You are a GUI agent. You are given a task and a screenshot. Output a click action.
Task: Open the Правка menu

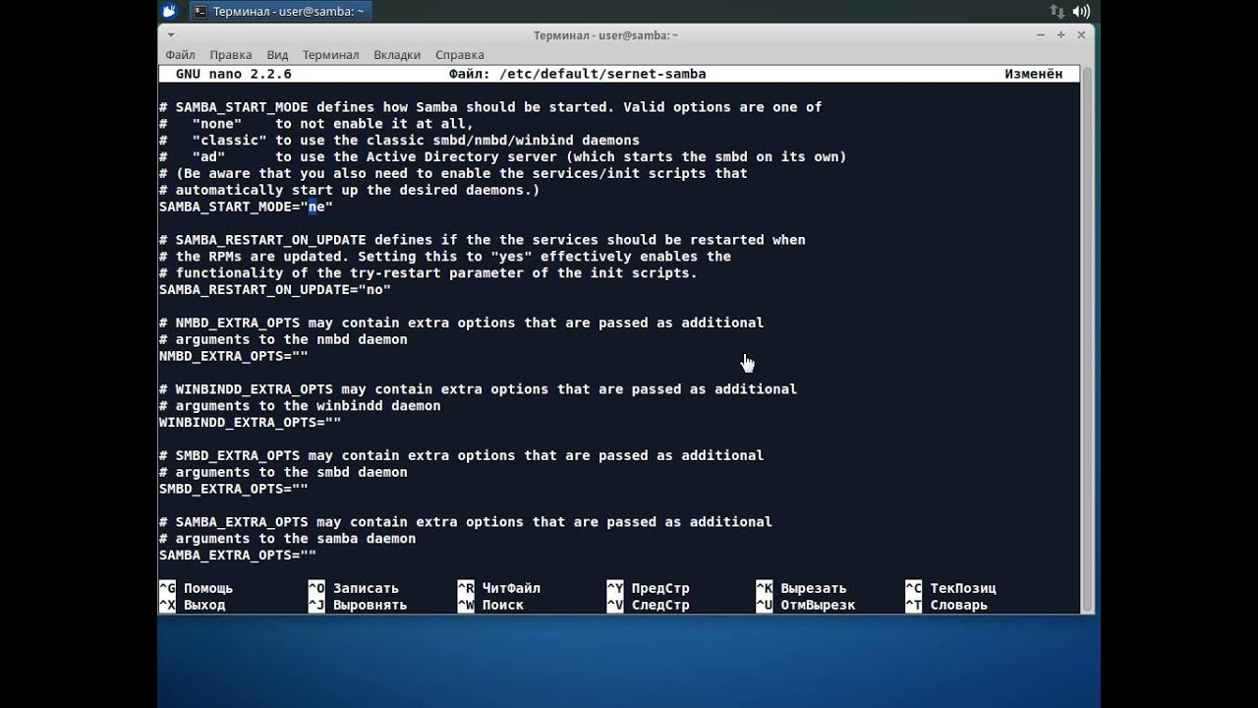(x=231, y=55)
